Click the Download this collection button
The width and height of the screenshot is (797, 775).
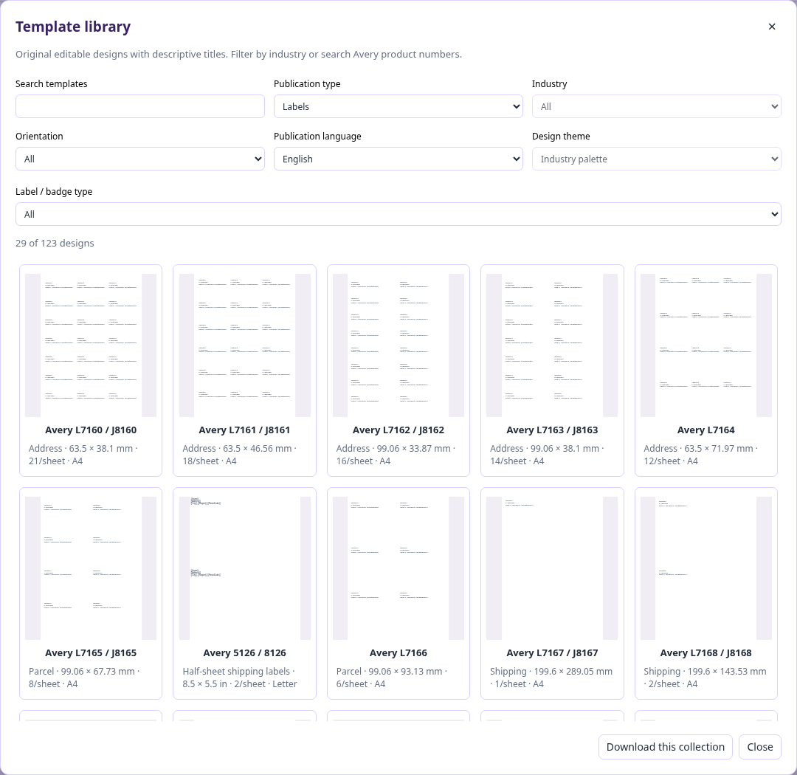(x=666, y=746)
